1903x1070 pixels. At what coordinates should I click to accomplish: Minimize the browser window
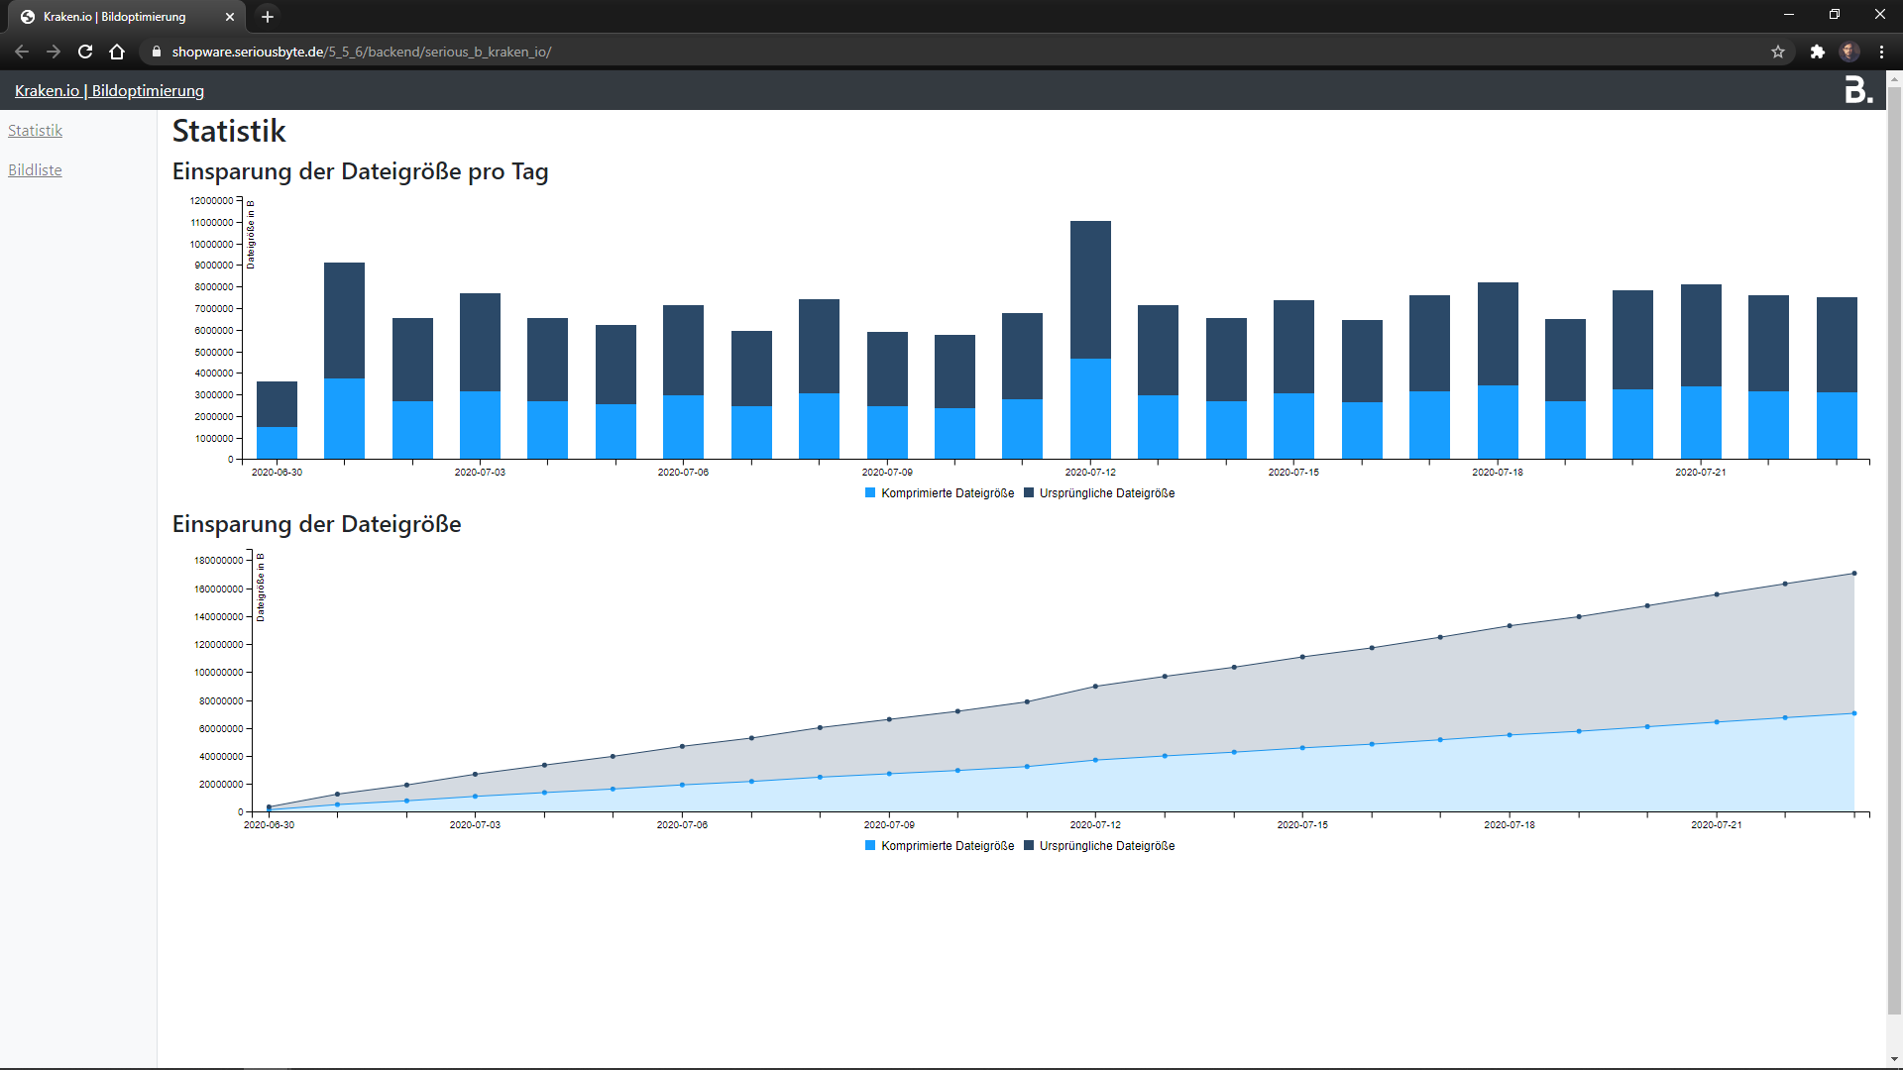click(1789, 15)
